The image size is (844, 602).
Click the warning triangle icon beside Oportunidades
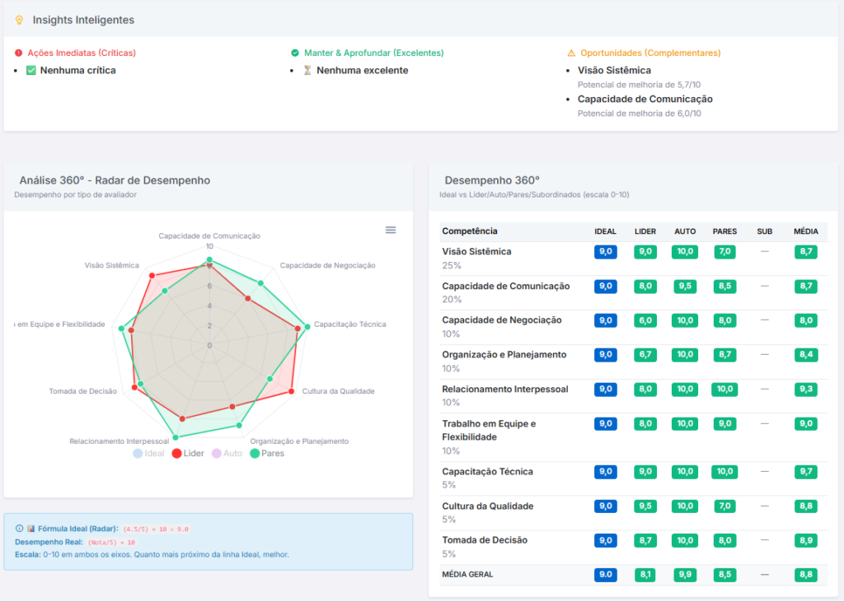(x=571, y=53)
